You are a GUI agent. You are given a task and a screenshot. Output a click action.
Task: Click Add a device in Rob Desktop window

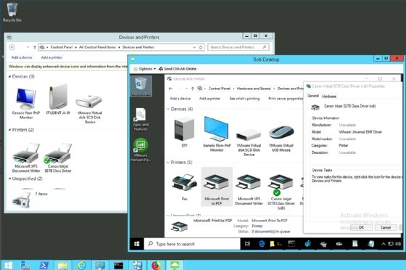pos(181,99)
